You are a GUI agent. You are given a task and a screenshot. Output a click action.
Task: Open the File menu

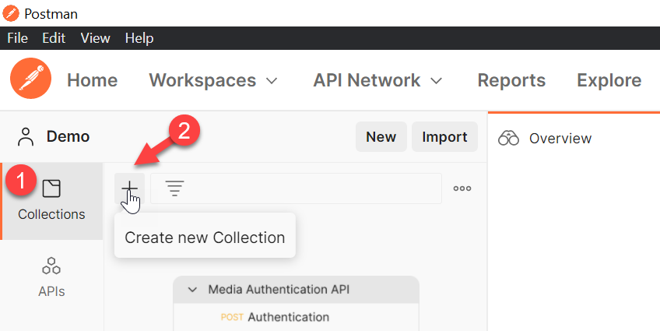click(18, 38)
